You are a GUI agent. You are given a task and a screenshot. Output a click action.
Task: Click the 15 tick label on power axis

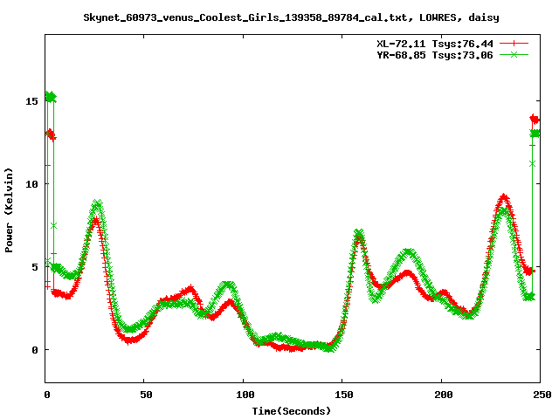click(x=32, y=101)
